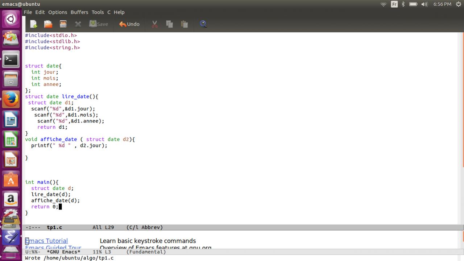Place cursor on scanf line with &d1.mois
Image resolution: width=464 pixels, height=261 pixels.
[66, 115]
